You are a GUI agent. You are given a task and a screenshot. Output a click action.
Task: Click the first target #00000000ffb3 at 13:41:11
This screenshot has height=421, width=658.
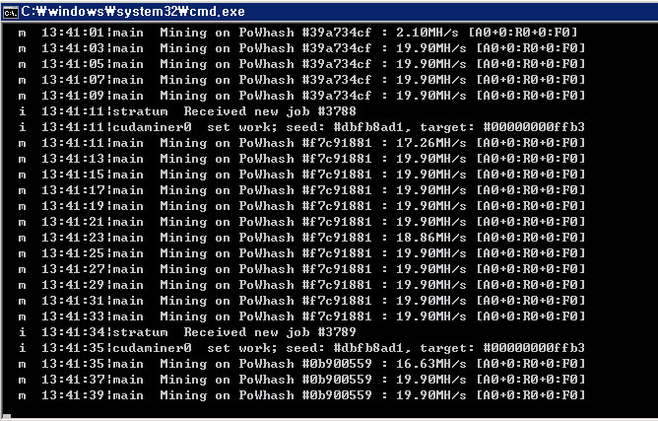tap(534, 127)
